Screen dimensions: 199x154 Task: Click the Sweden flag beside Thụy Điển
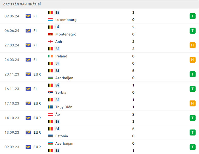point(50,107)
